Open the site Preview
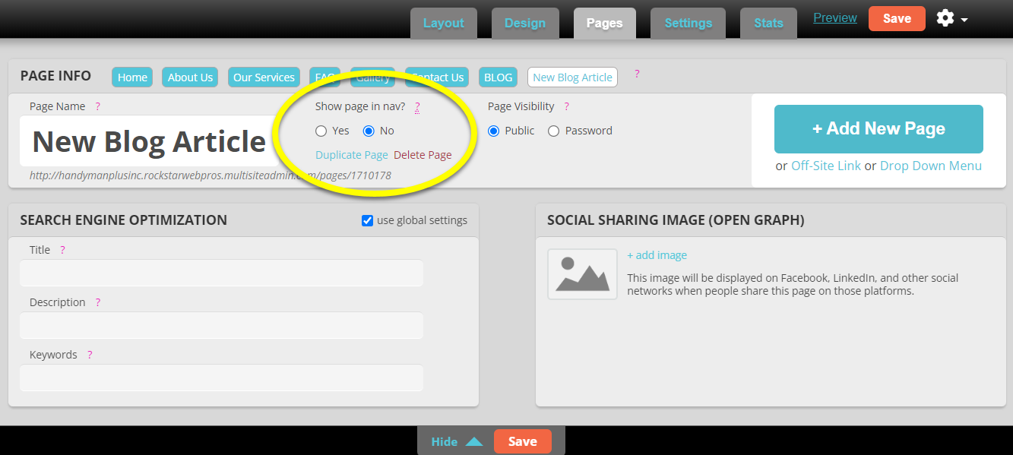The width and height of the screenshot is (1013, 455). coord(834,17)
